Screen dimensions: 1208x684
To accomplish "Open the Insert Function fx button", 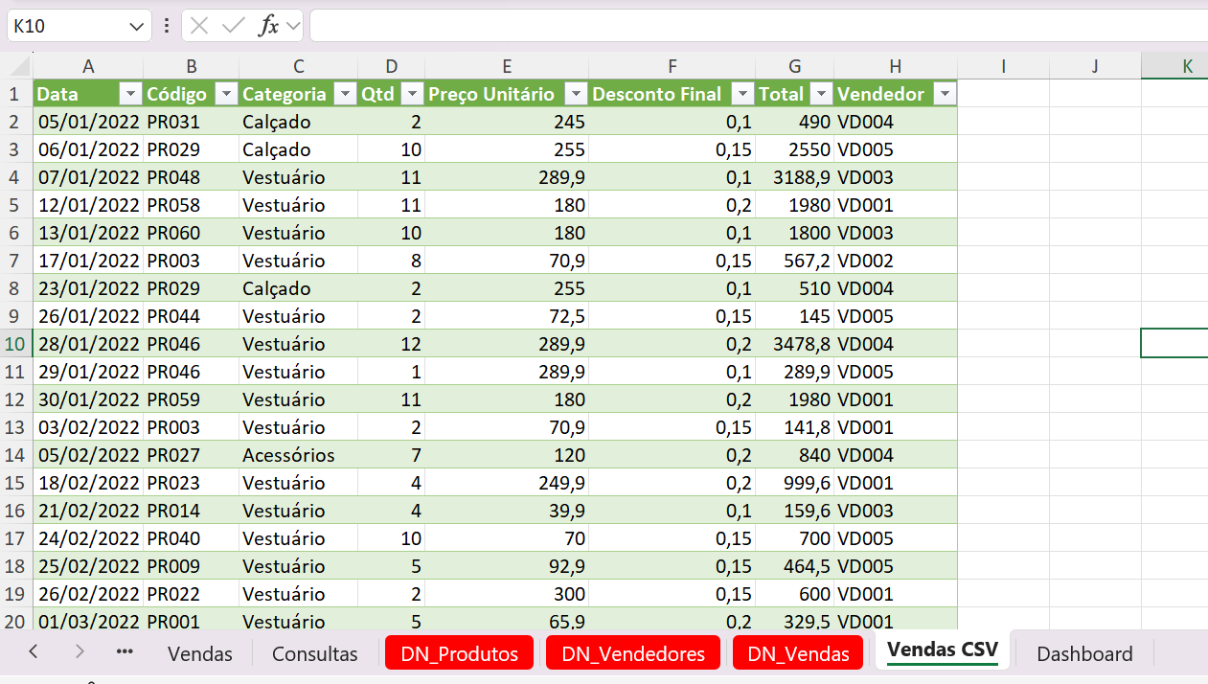I will 269,26.
